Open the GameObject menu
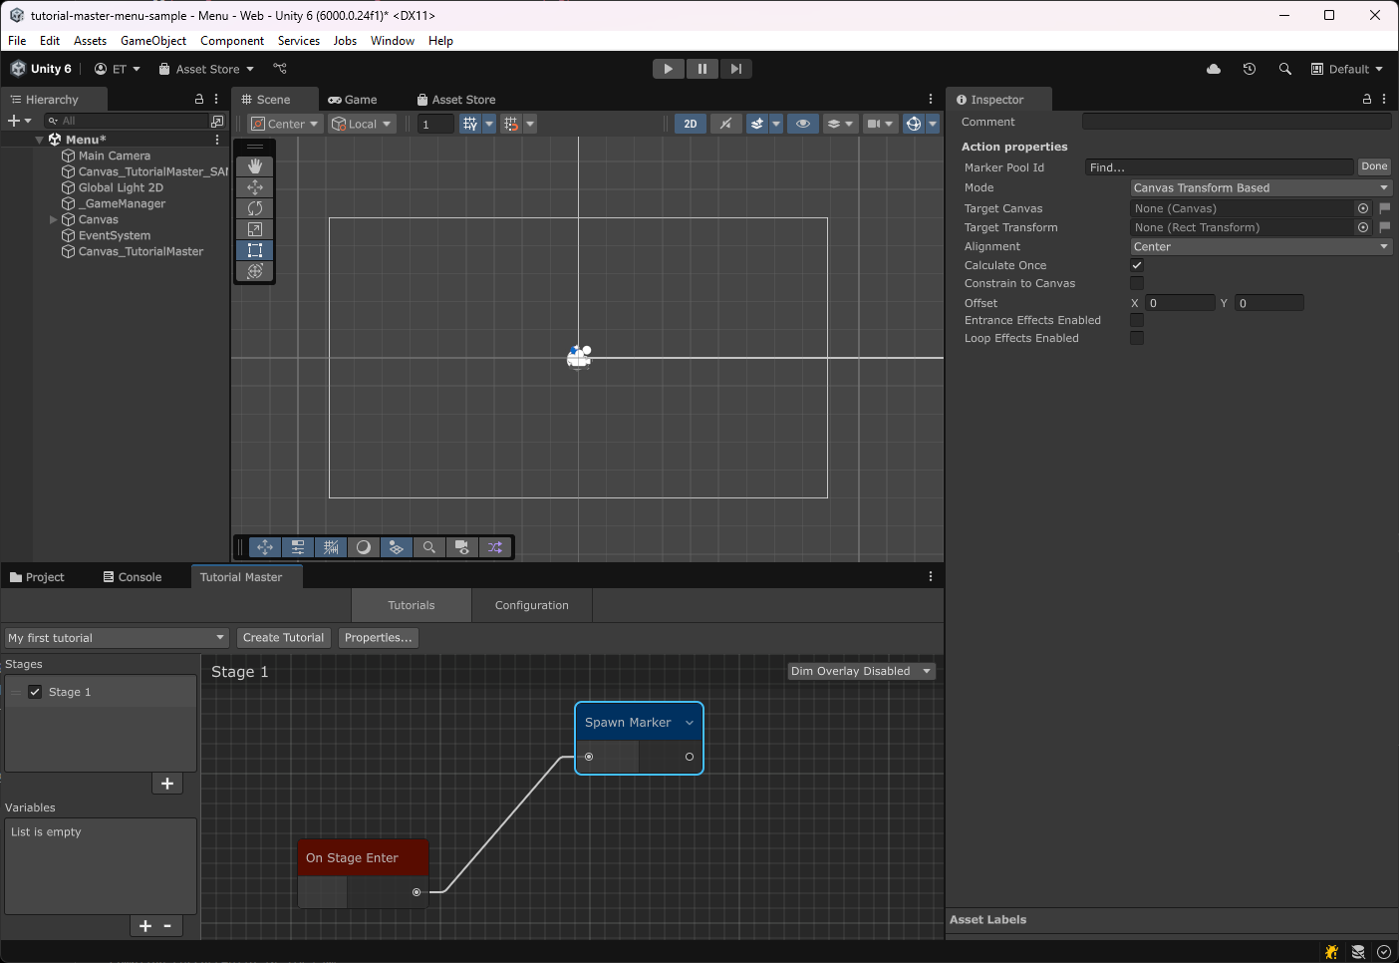Viewport: 1399px width, 963px height. tap(153, 41)
